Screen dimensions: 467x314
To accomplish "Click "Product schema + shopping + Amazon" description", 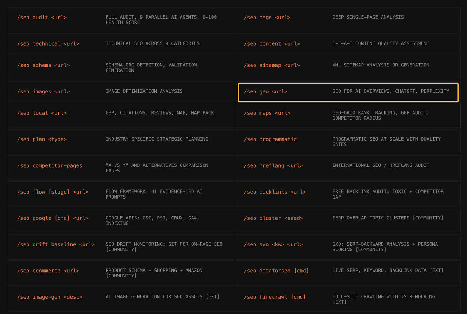I will coord(154,273).
